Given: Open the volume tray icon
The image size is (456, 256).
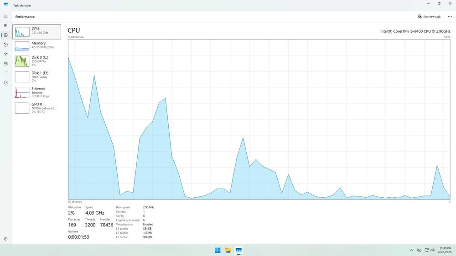Looking at the screenshot, I should point(432,250).
